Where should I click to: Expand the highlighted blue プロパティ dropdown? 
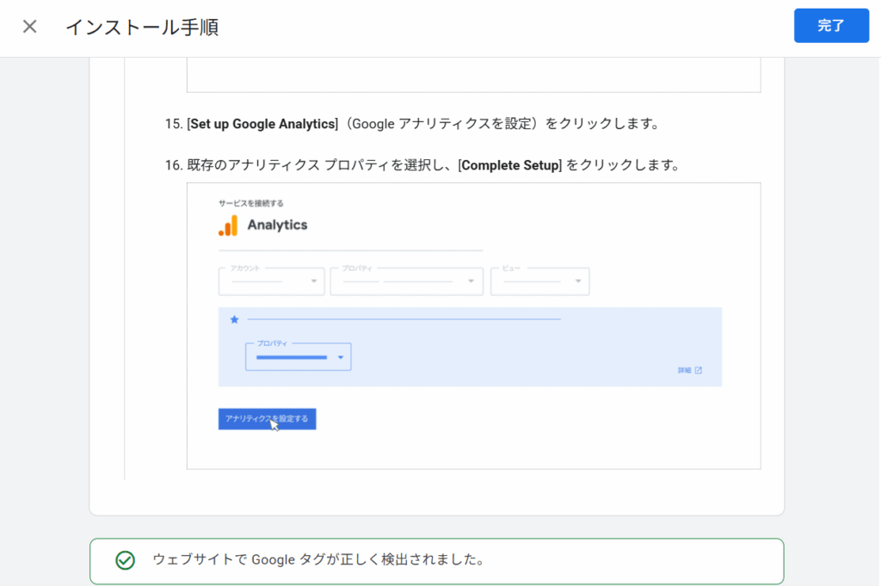[x=299, y=357]
